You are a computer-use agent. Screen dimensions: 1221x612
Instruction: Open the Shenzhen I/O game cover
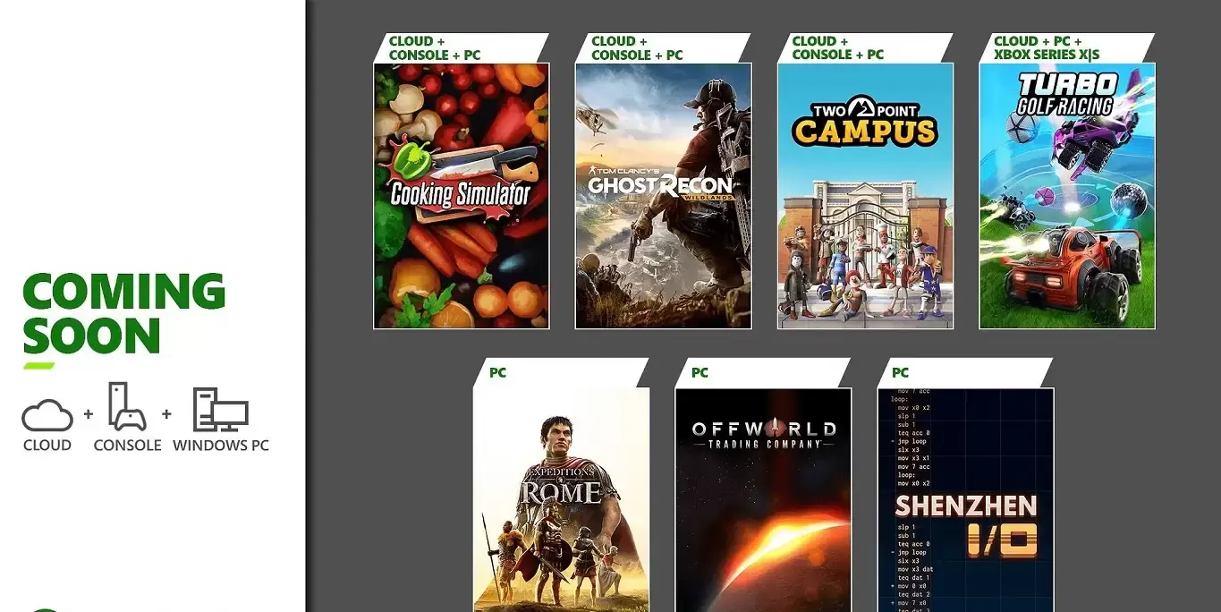coord(965,500)
